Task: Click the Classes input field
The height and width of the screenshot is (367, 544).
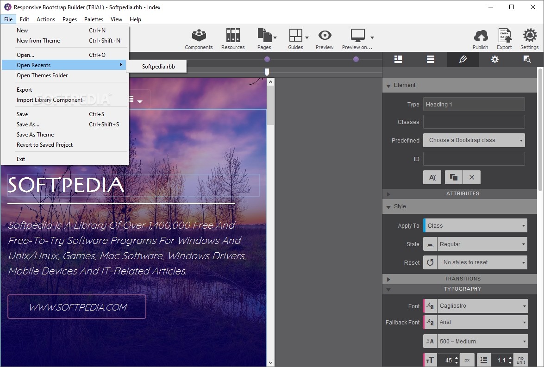Action: [474, 122]
